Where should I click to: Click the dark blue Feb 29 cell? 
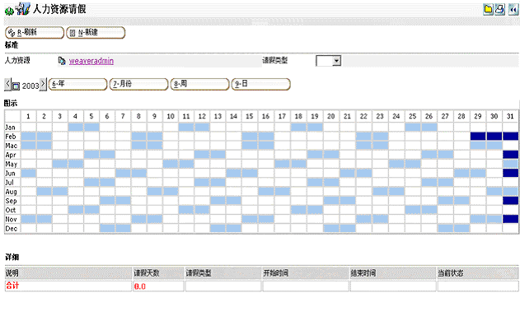click(x=478, y=136)
